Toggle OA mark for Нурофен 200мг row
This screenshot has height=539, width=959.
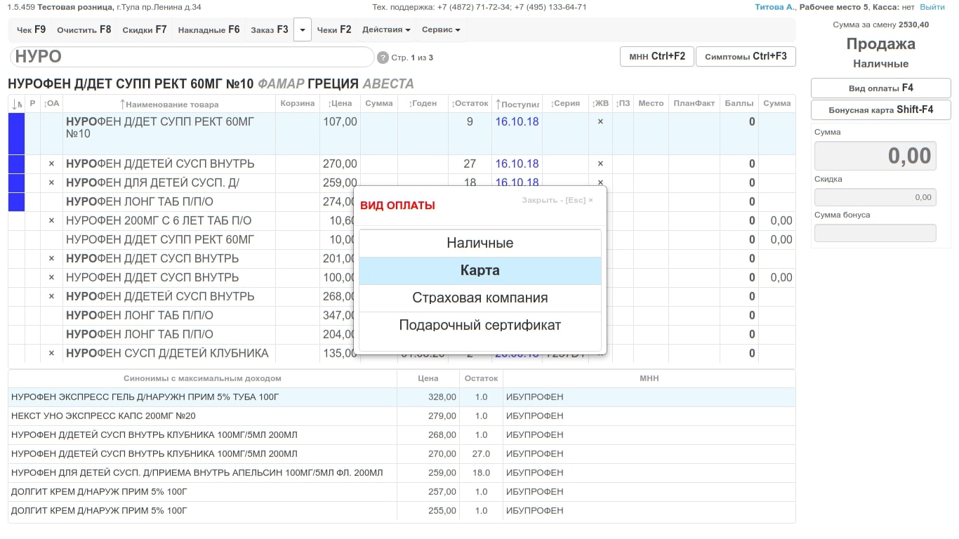51,220
